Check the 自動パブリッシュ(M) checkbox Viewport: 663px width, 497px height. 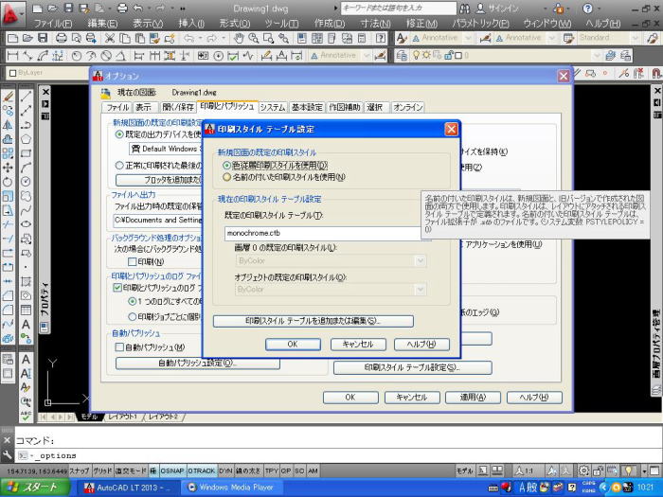[119, 347]
